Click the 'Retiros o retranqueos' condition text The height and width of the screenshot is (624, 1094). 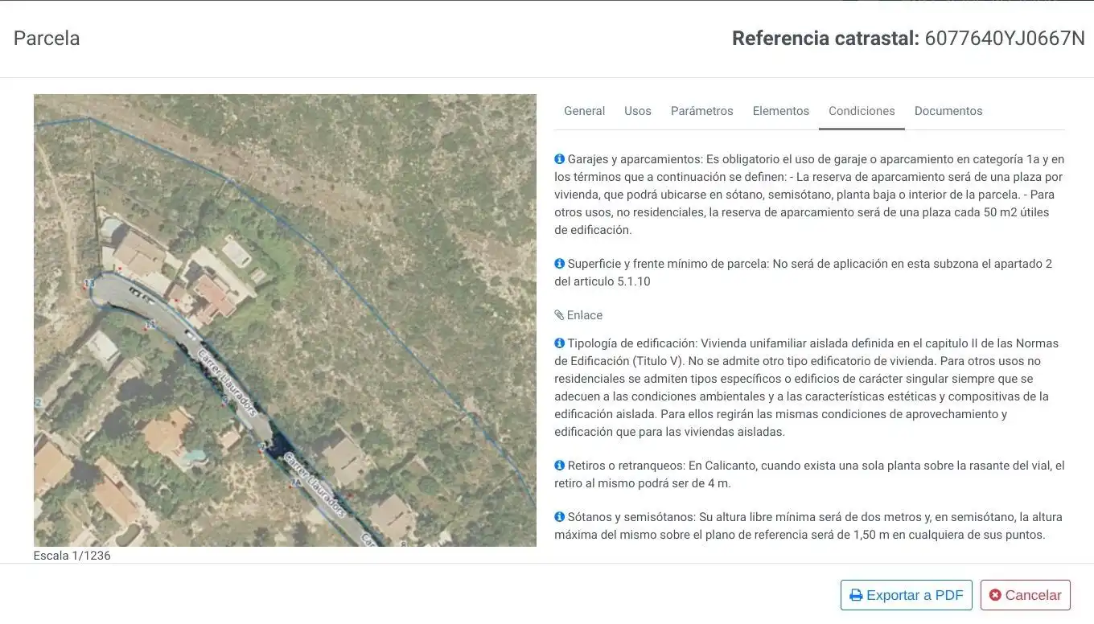[x=809, y=474]
